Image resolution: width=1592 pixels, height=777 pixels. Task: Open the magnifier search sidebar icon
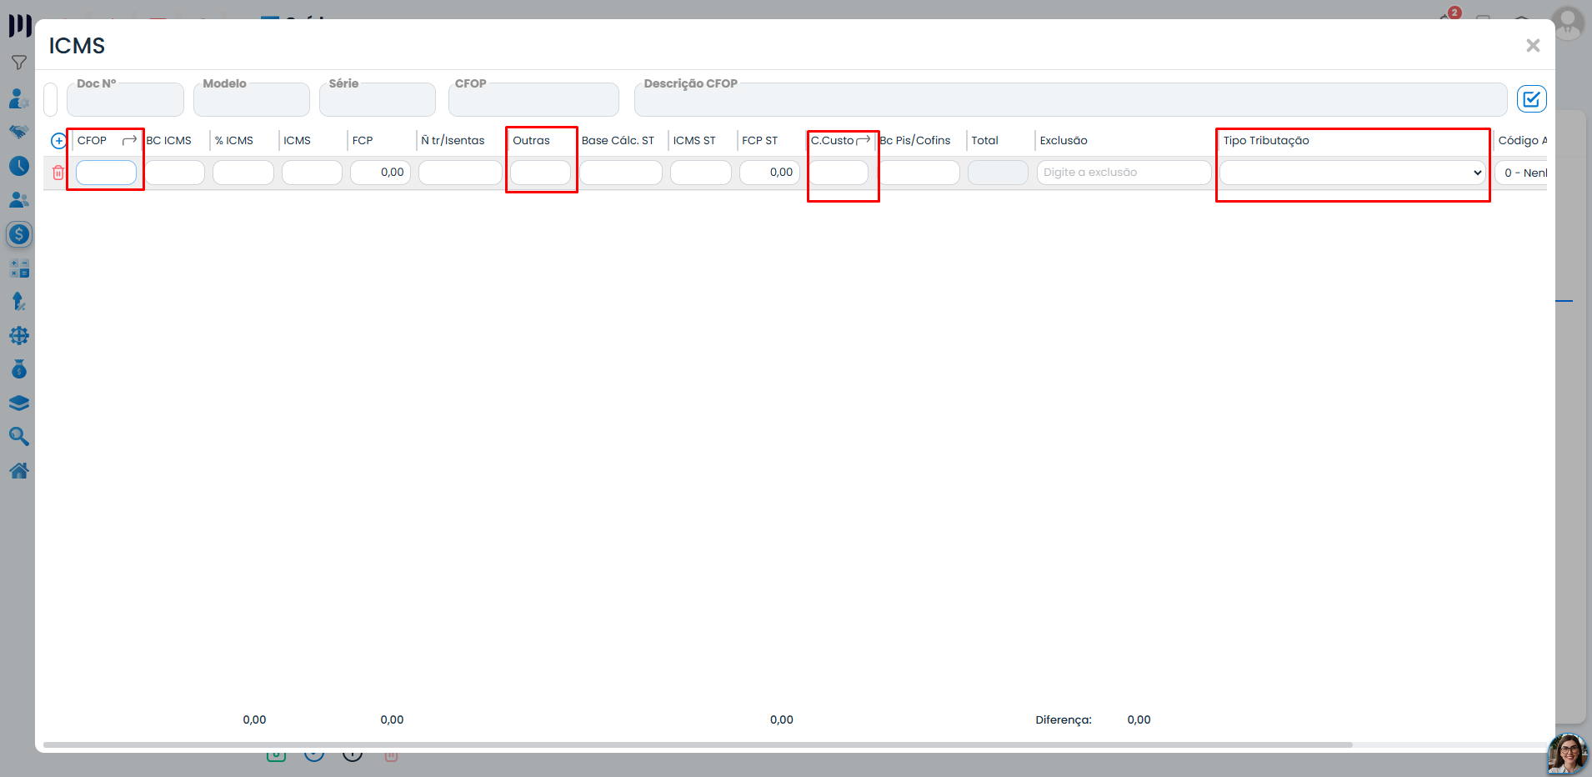pos(18,437)
